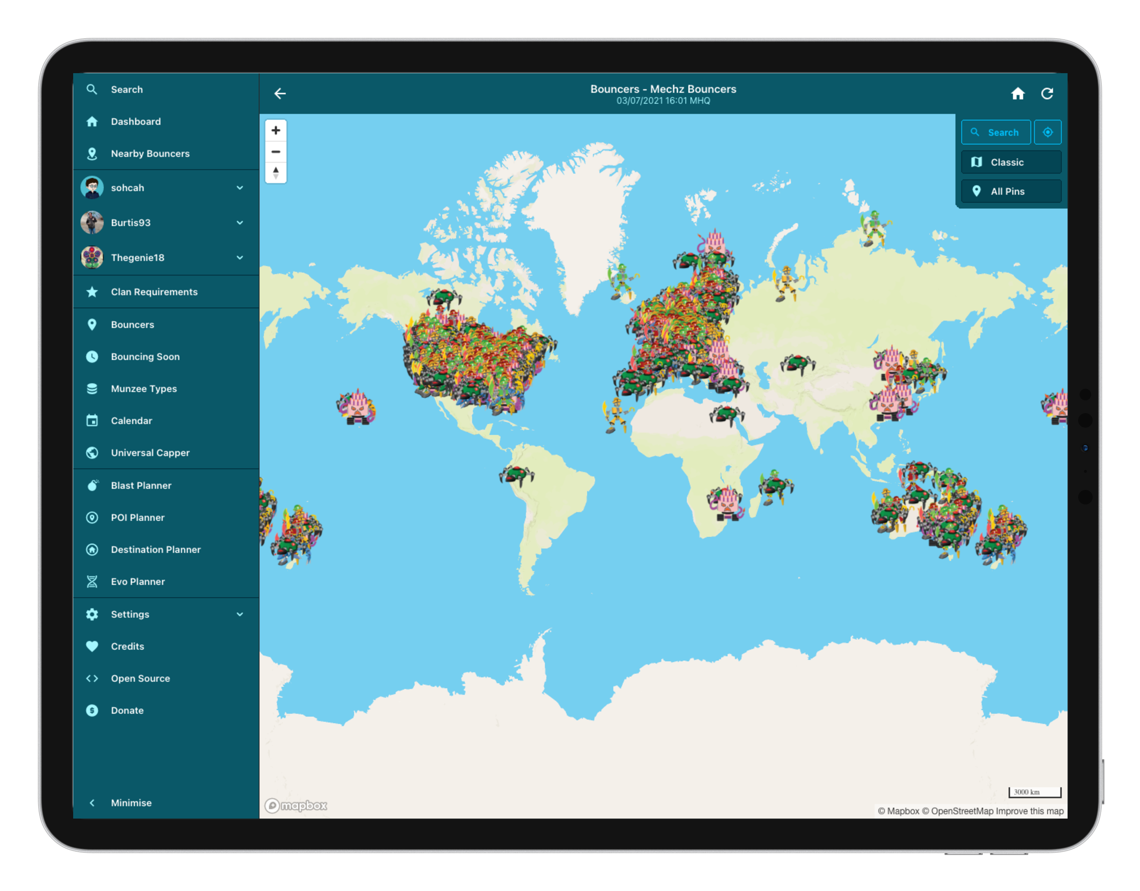Click the Evo Planner DNA icon
Viewport: 1140px width, 891px height.
pyautogui.click(x=92, y=582)
